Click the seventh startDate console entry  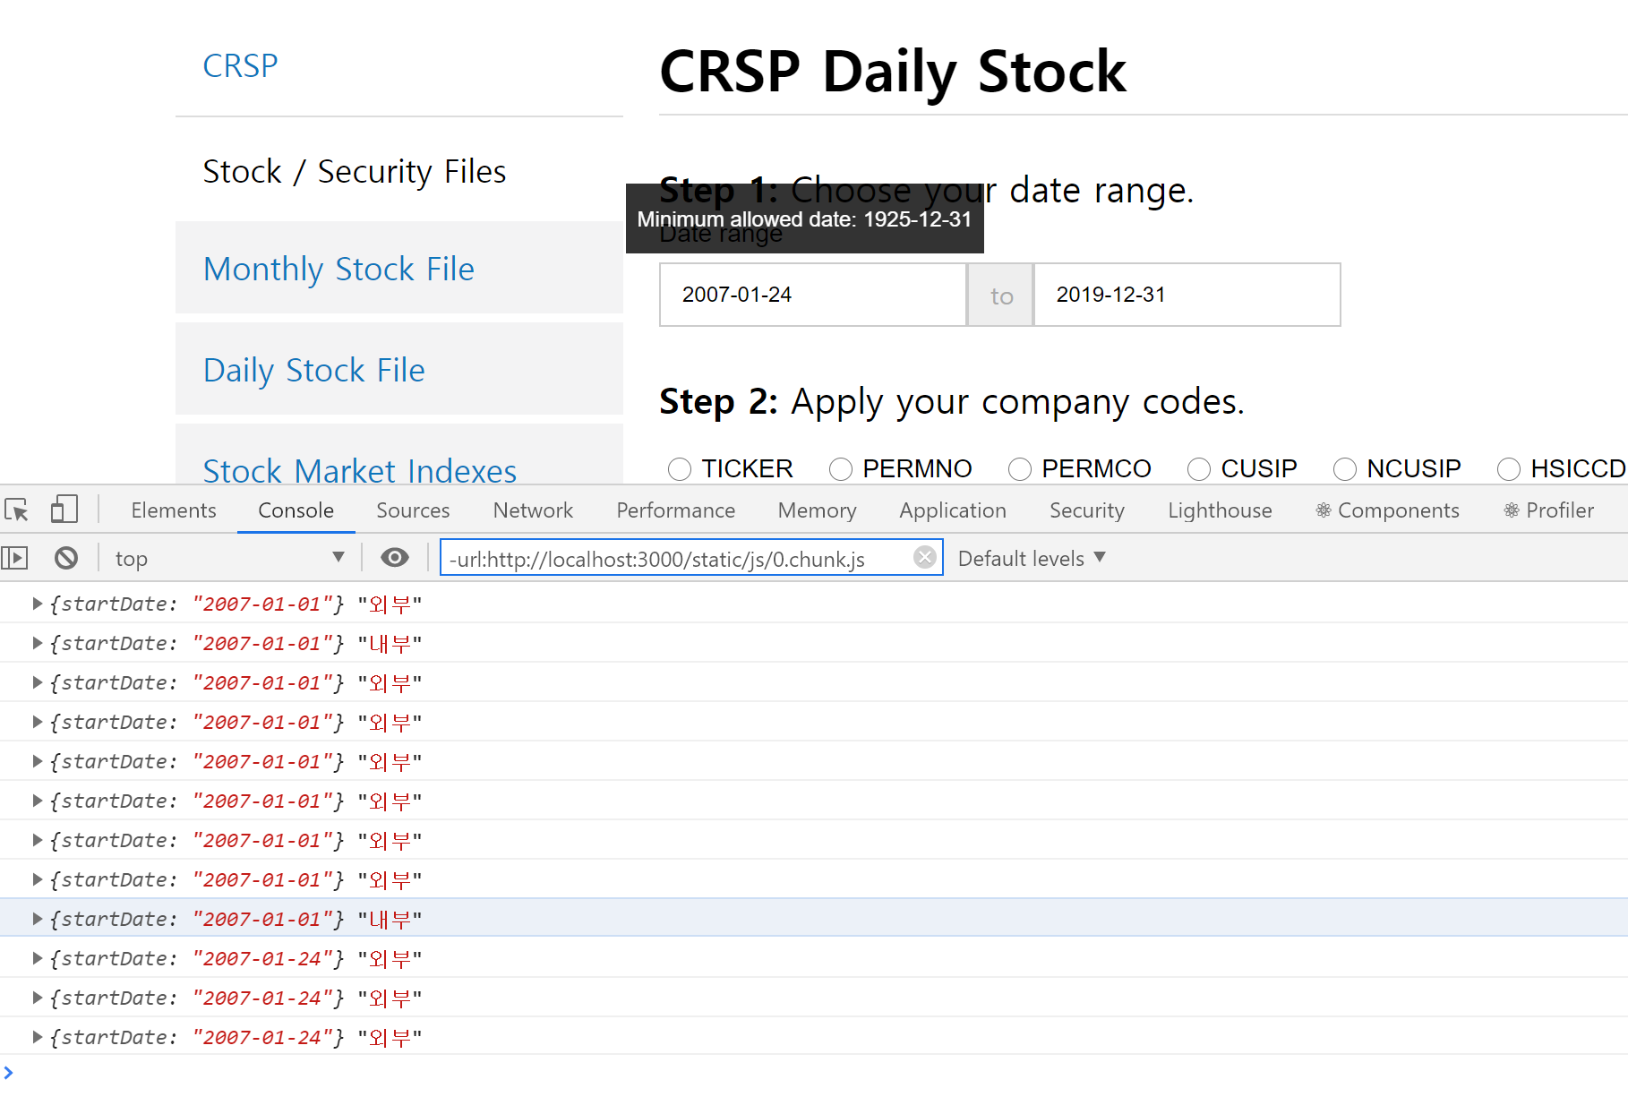(x=814, y=840)
